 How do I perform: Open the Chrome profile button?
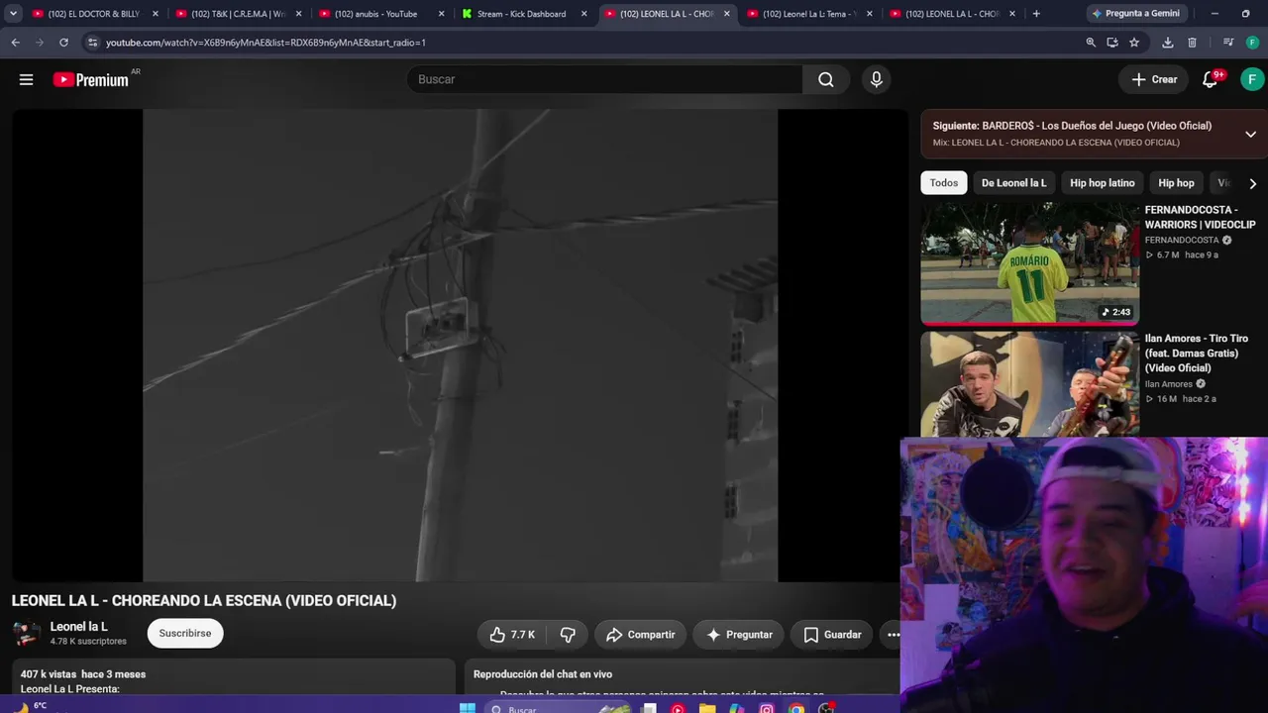click(x=1253, y=43)
